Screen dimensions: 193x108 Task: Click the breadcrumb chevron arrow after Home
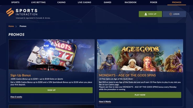click(x=16, y=26)
